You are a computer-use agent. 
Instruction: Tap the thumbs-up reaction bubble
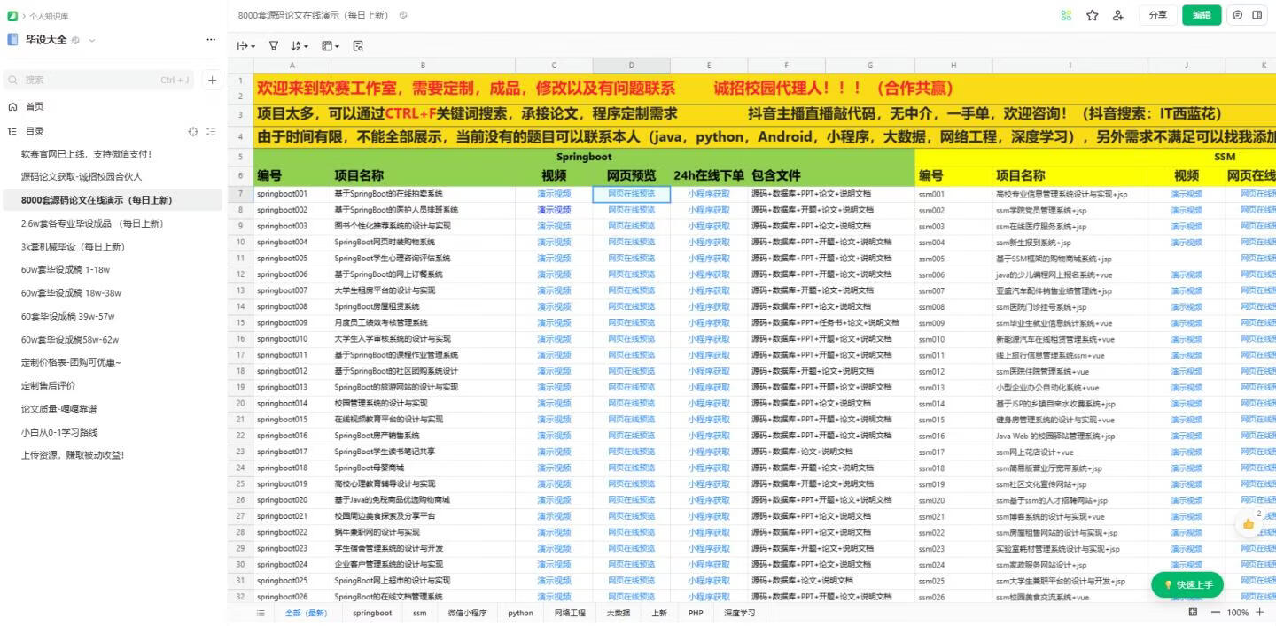pos(1248,524)
